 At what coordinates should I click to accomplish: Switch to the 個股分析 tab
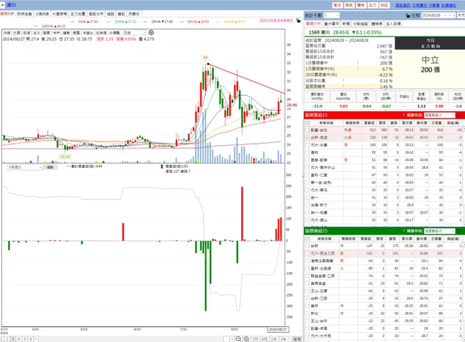pos(96,14)
